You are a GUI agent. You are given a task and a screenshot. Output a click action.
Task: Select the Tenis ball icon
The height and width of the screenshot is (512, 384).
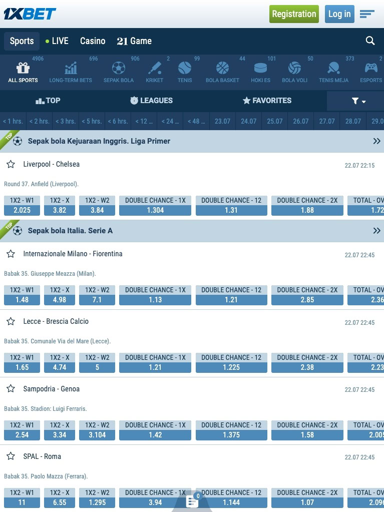185,68
